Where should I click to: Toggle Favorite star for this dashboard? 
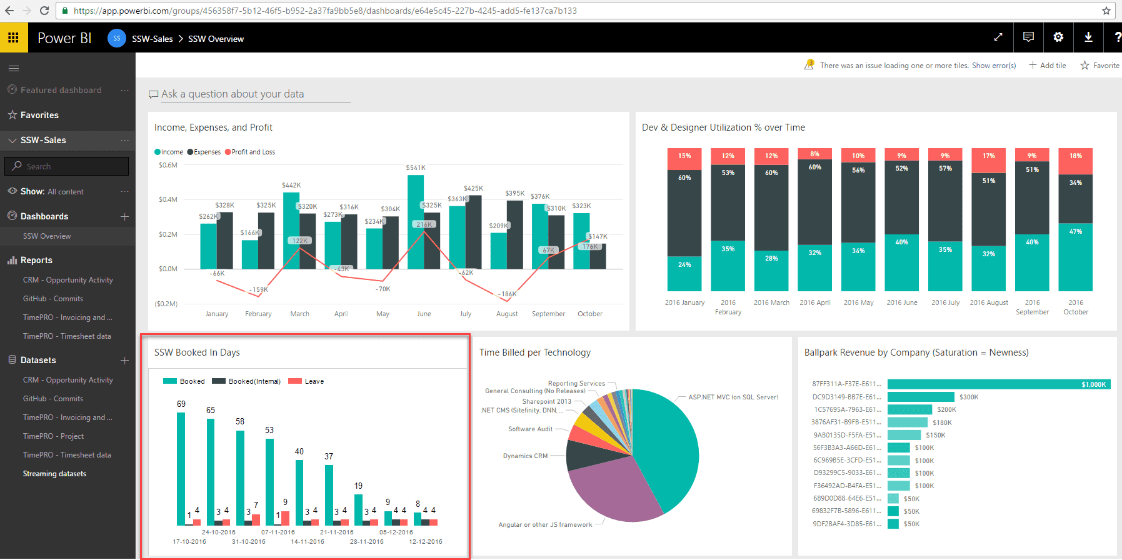click(1099, 66)
